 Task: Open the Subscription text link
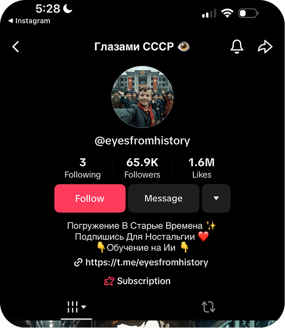click(144, 281)
